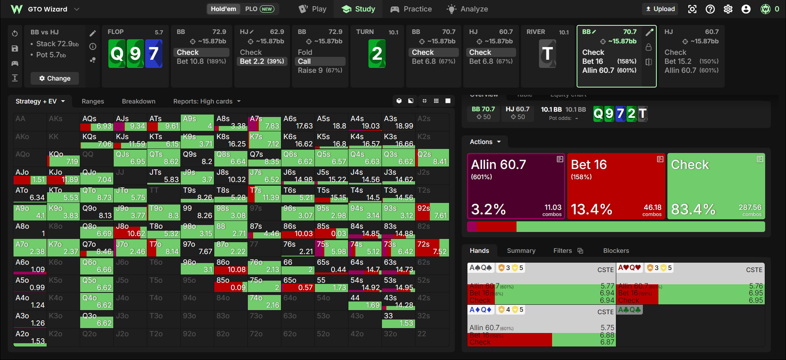Select the solid square view icon above matrix
Screen dimensions: 786x360
point(448,101)
